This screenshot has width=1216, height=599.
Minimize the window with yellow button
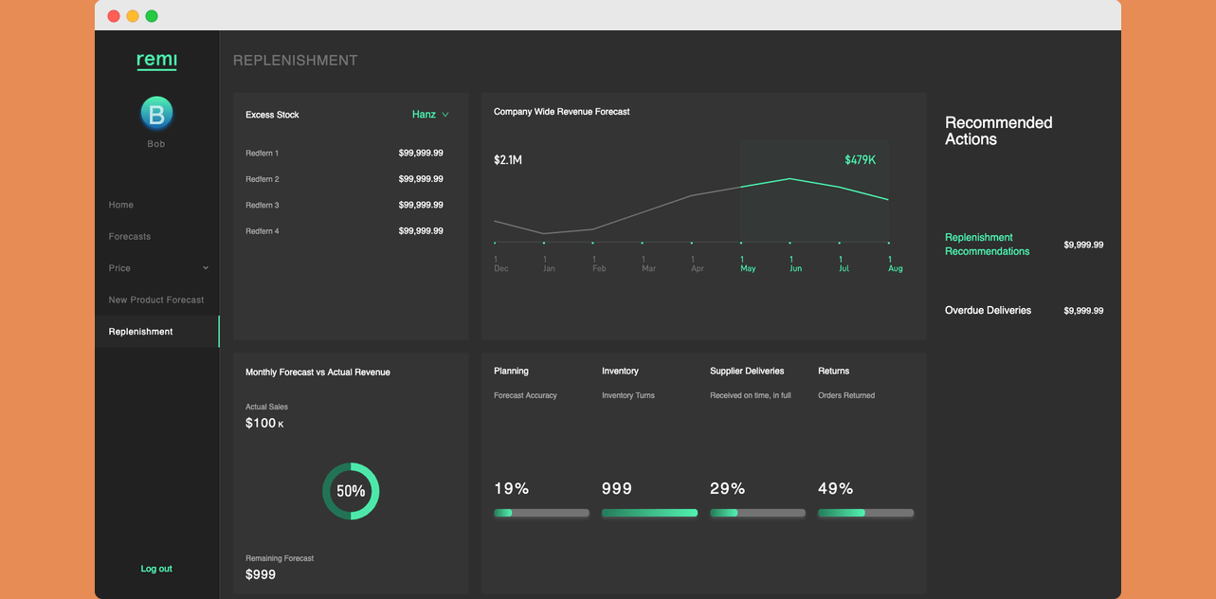(x=133, y=16)
